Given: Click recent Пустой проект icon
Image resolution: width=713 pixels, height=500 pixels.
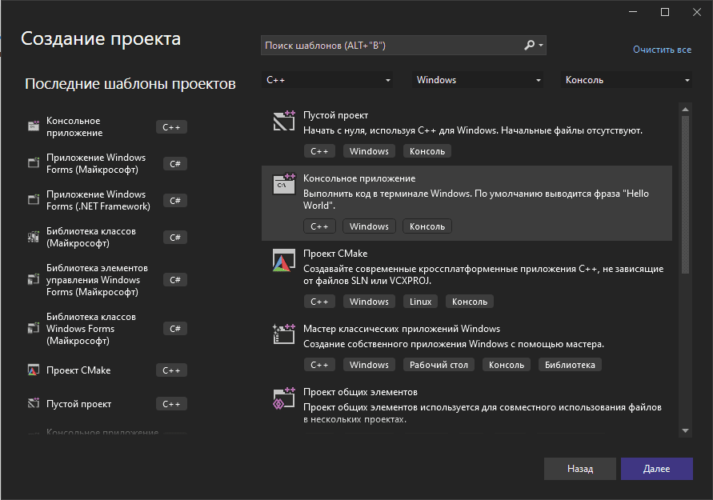Looking at the screenshot, I should [33, 403].
